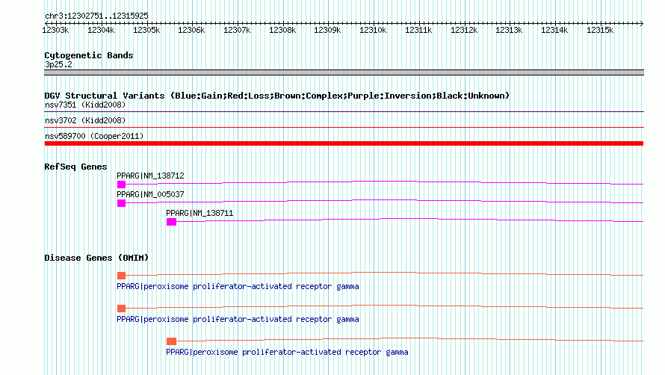The height and width of the screenshot is (375, 665).
Task: Click the RefSeq Genes track title
Action: [x=75, y=167]
